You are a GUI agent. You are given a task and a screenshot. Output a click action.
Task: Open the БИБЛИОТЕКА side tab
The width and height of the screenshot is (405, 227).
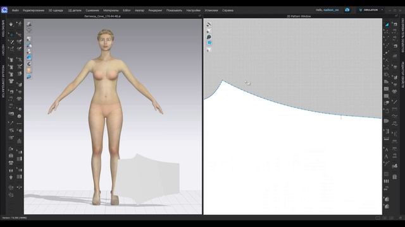pos(3,28)
